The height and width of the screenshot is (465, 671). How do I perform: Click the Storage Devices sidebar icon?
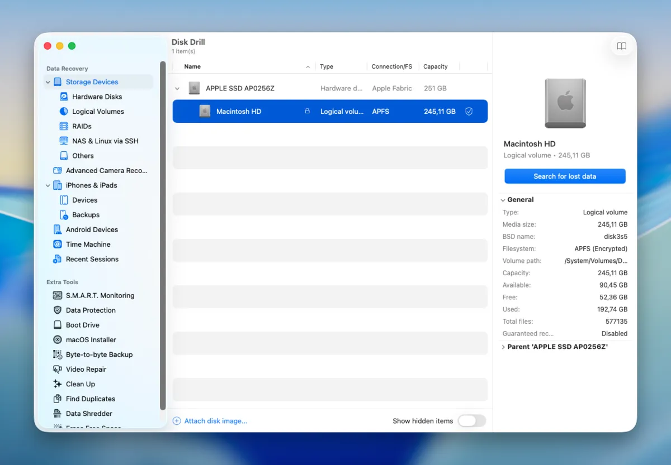(58, 82)
